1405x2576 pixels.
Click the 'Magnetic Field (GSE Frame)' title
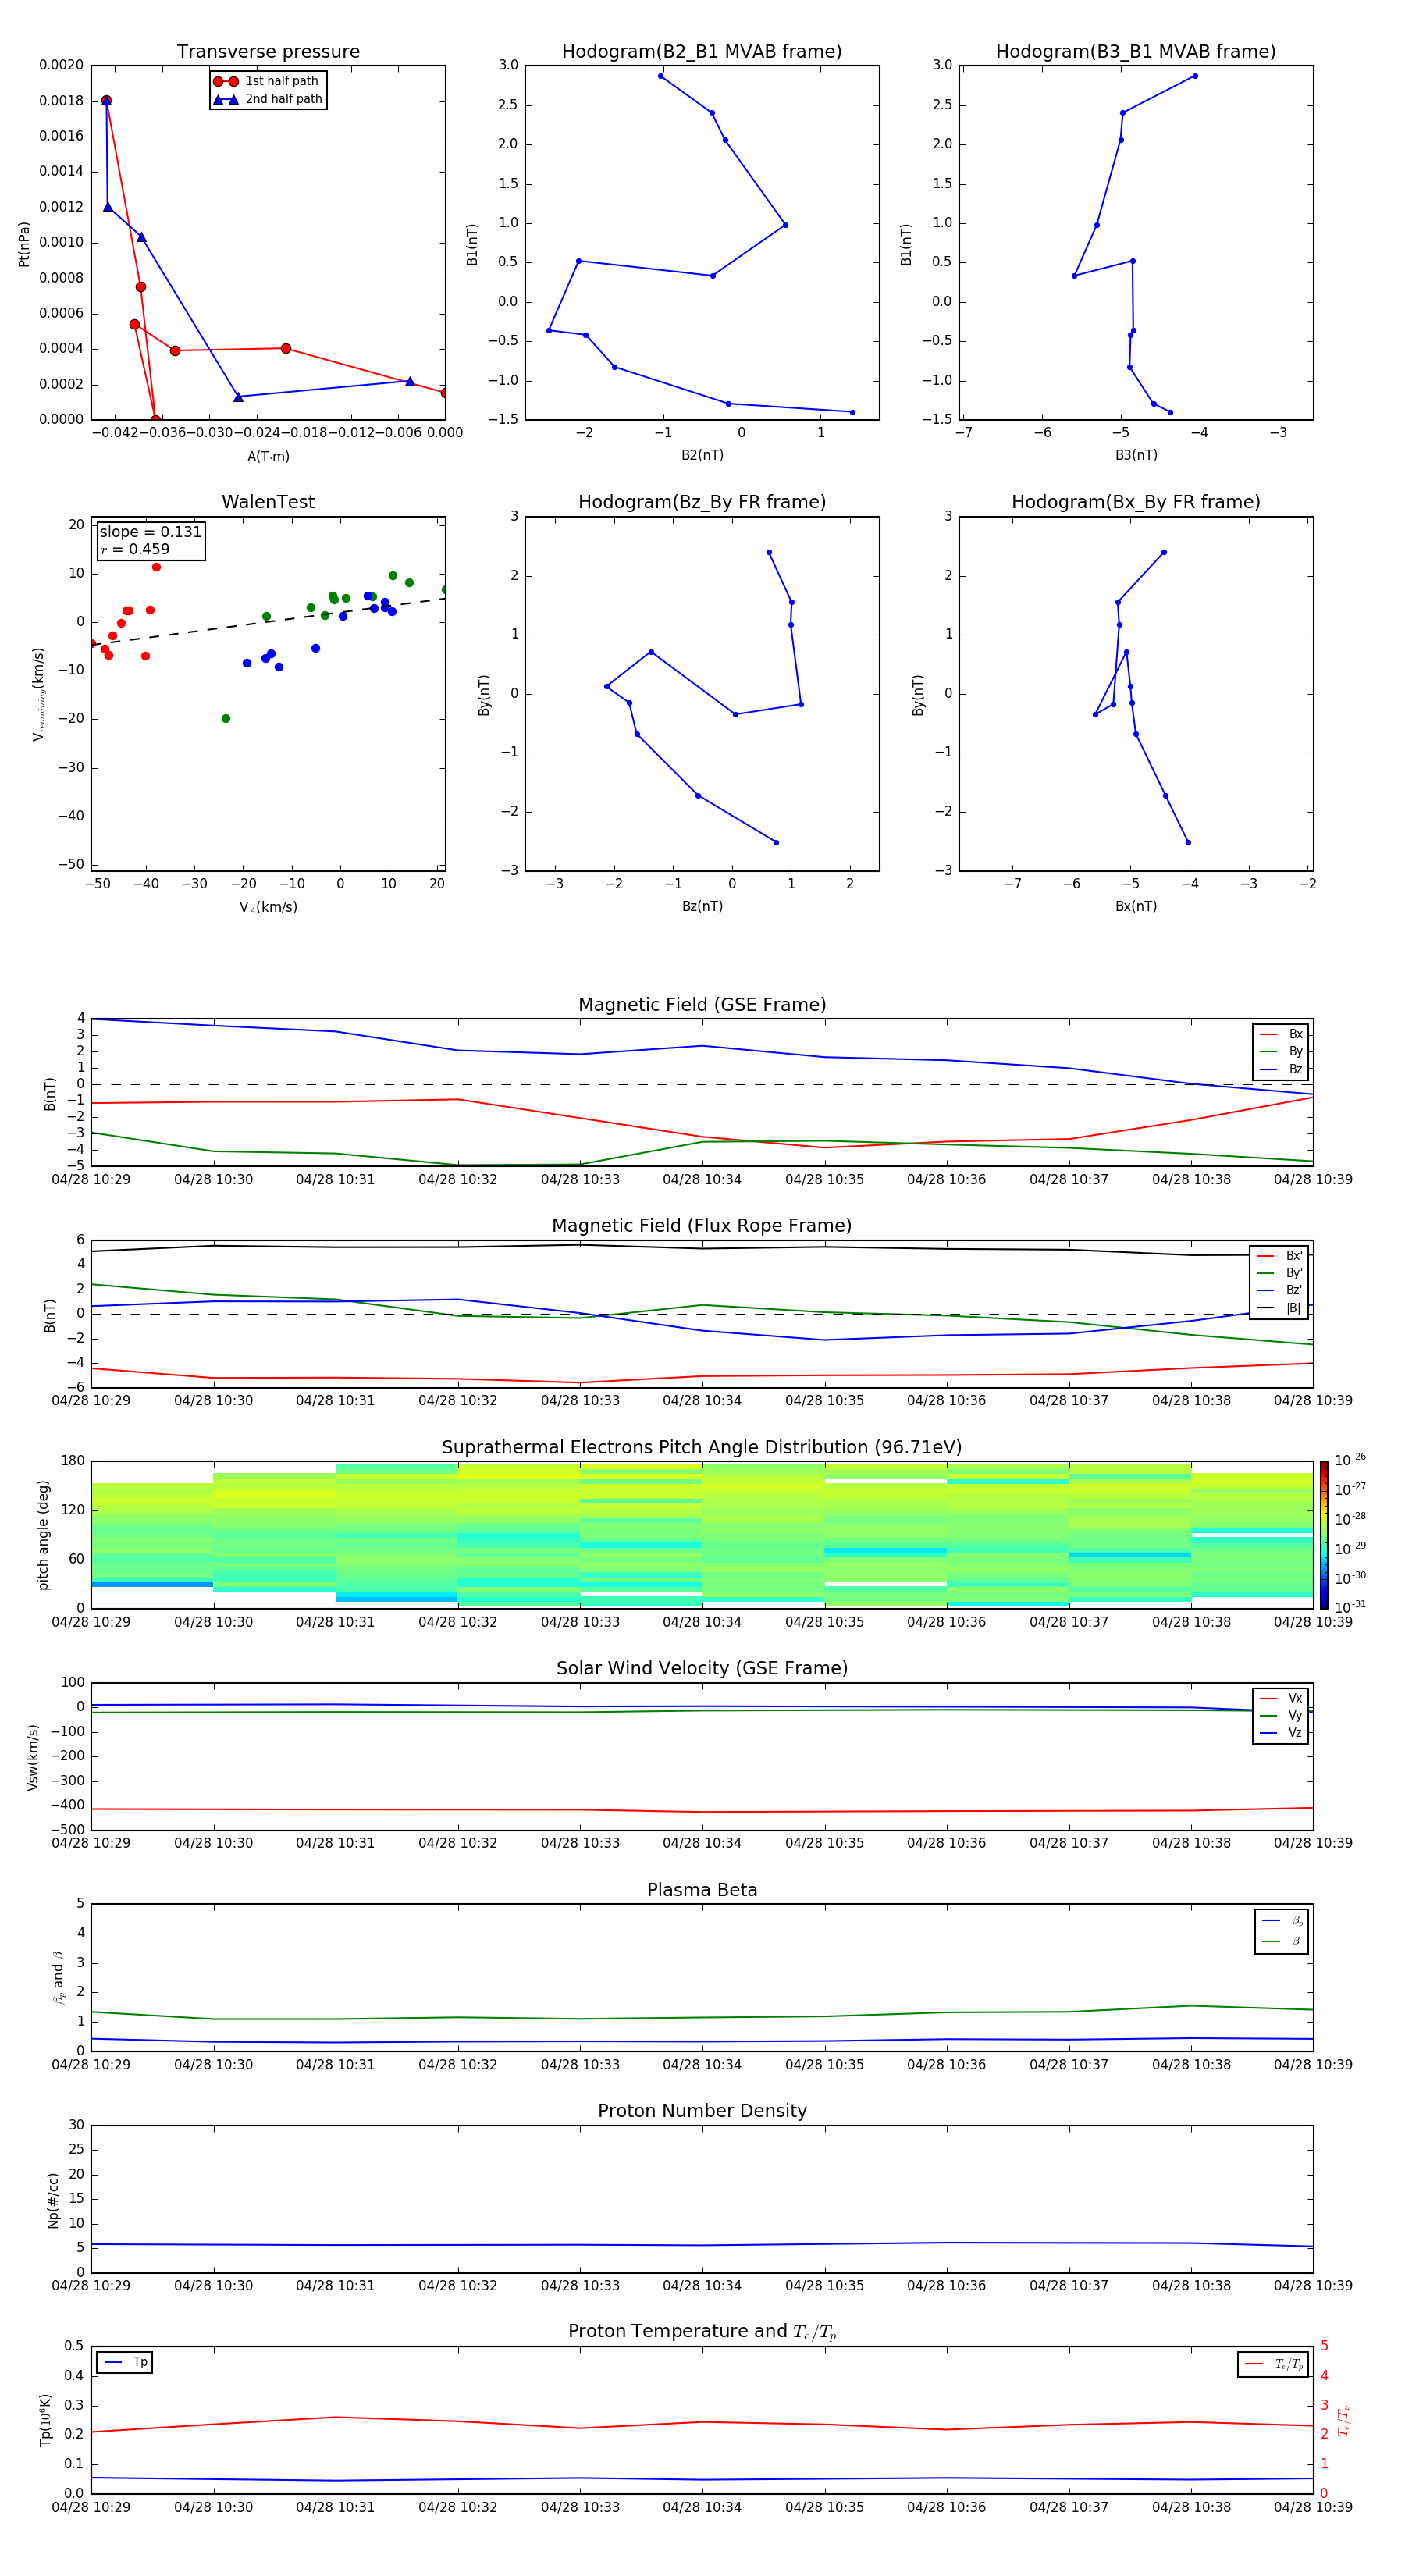(x=702, y=1005)
